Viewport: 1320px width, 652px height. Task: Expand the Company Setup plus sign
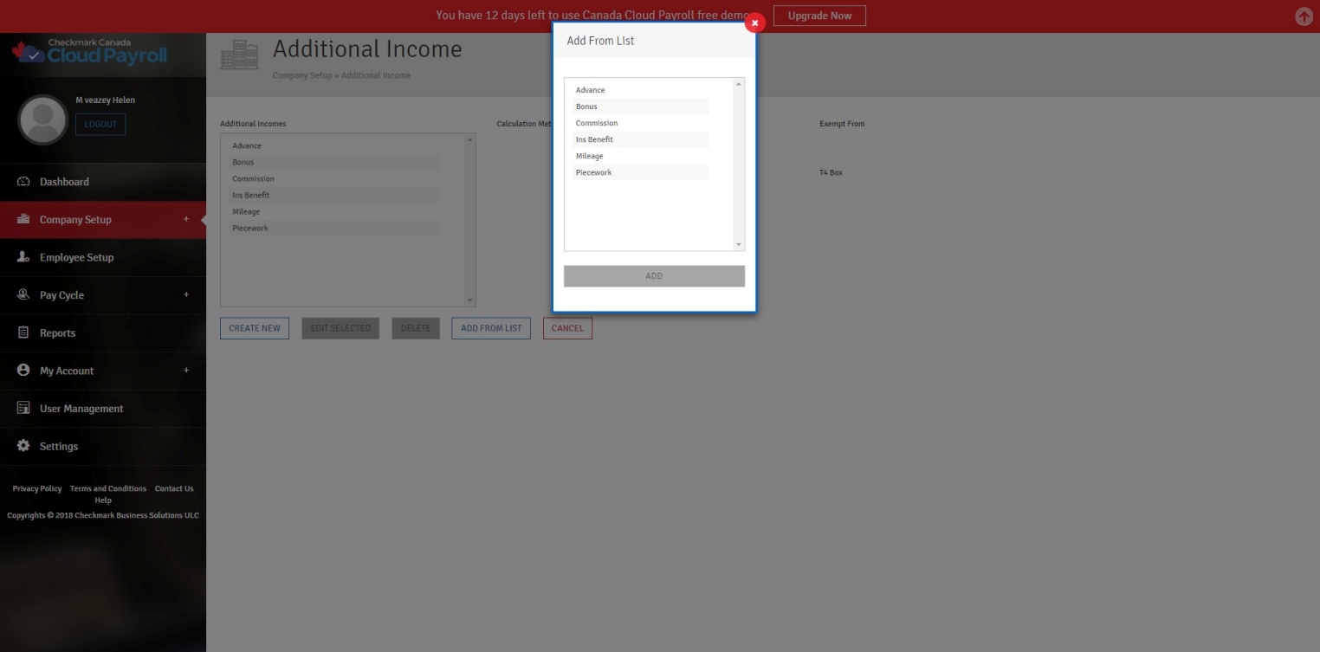[185, 219]
